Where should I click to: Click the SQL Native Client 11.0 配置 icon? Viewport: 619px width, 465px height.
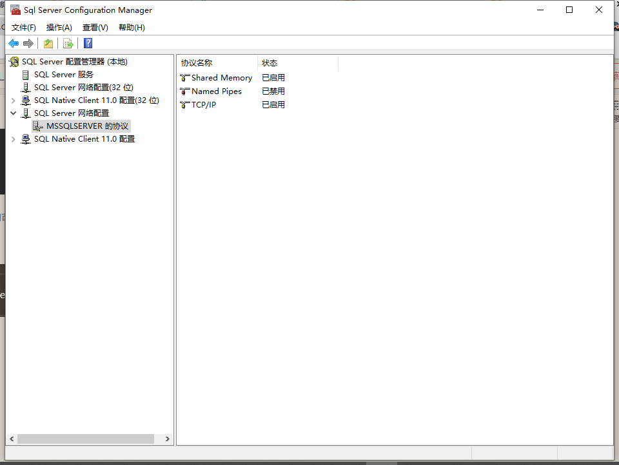click(26, 139)
